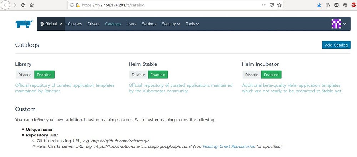Open the Security dropdown menu
The height and width of the screenshot is (157, 357).
coord(171,24)
